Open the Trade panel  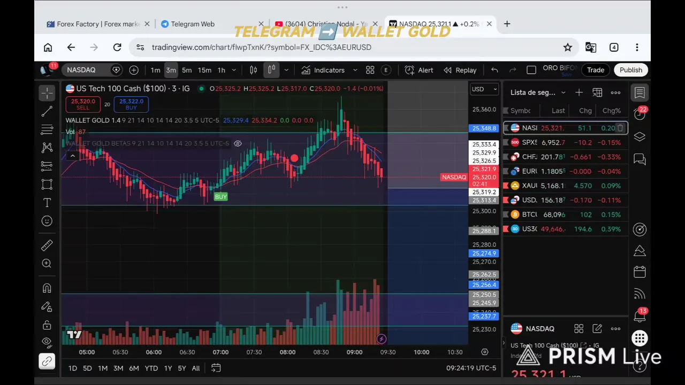596,70
